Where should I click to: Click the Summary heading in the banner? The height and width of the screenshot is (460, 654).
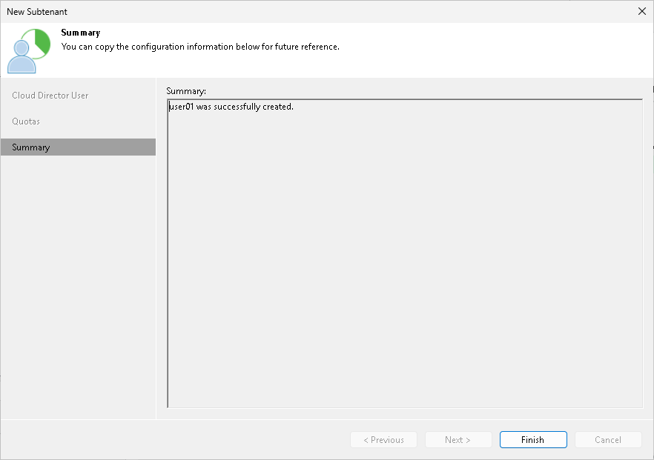[80, 32]
